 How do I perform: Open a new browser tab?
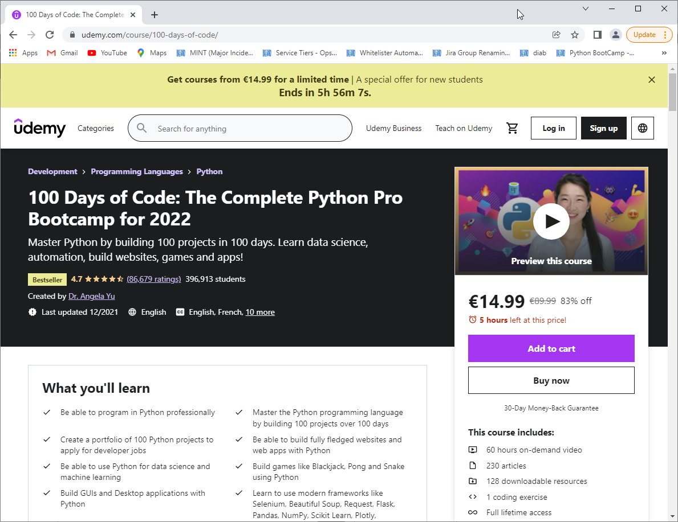click(x=155, y=15)
